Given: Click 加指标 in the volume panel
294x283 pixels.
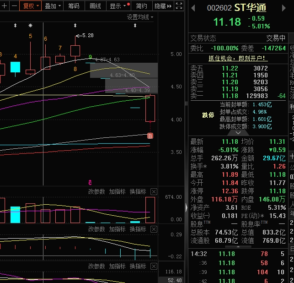Looking at the screenshot, I should 117,191.
